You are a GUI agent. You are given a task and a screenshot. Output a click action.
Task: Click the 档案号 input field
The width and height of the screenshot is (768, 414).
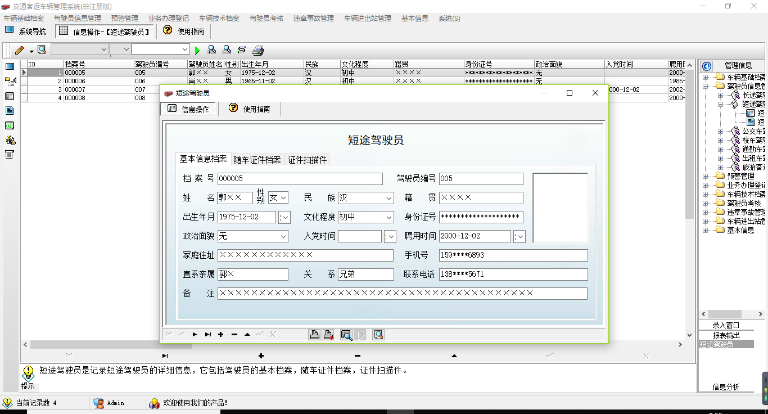(x=300, y=179)
